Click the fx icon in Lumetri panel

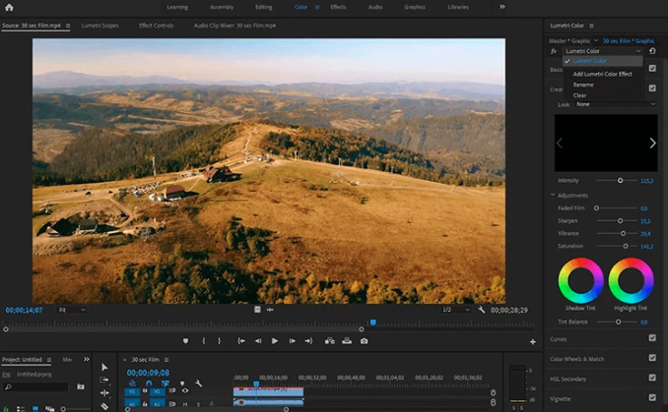point(554,50)
